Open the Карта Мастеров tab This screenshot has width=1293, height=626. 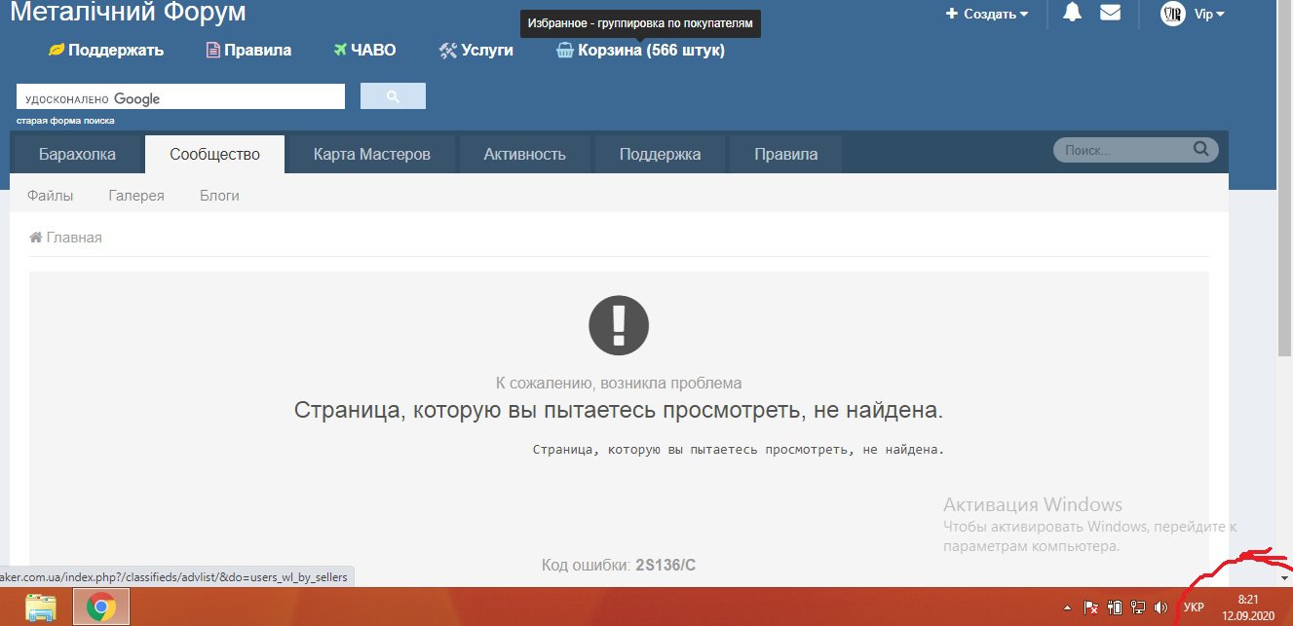(371, 154)
